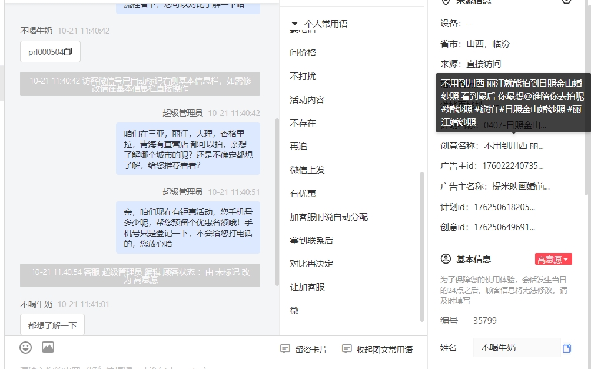591x369 pixels.
Task: Select the 有优惠 quick phrase
Action: 303,194
